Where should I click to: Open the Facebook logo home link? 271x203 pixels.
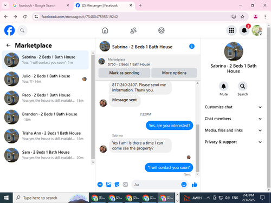click(x=9, y=30)
